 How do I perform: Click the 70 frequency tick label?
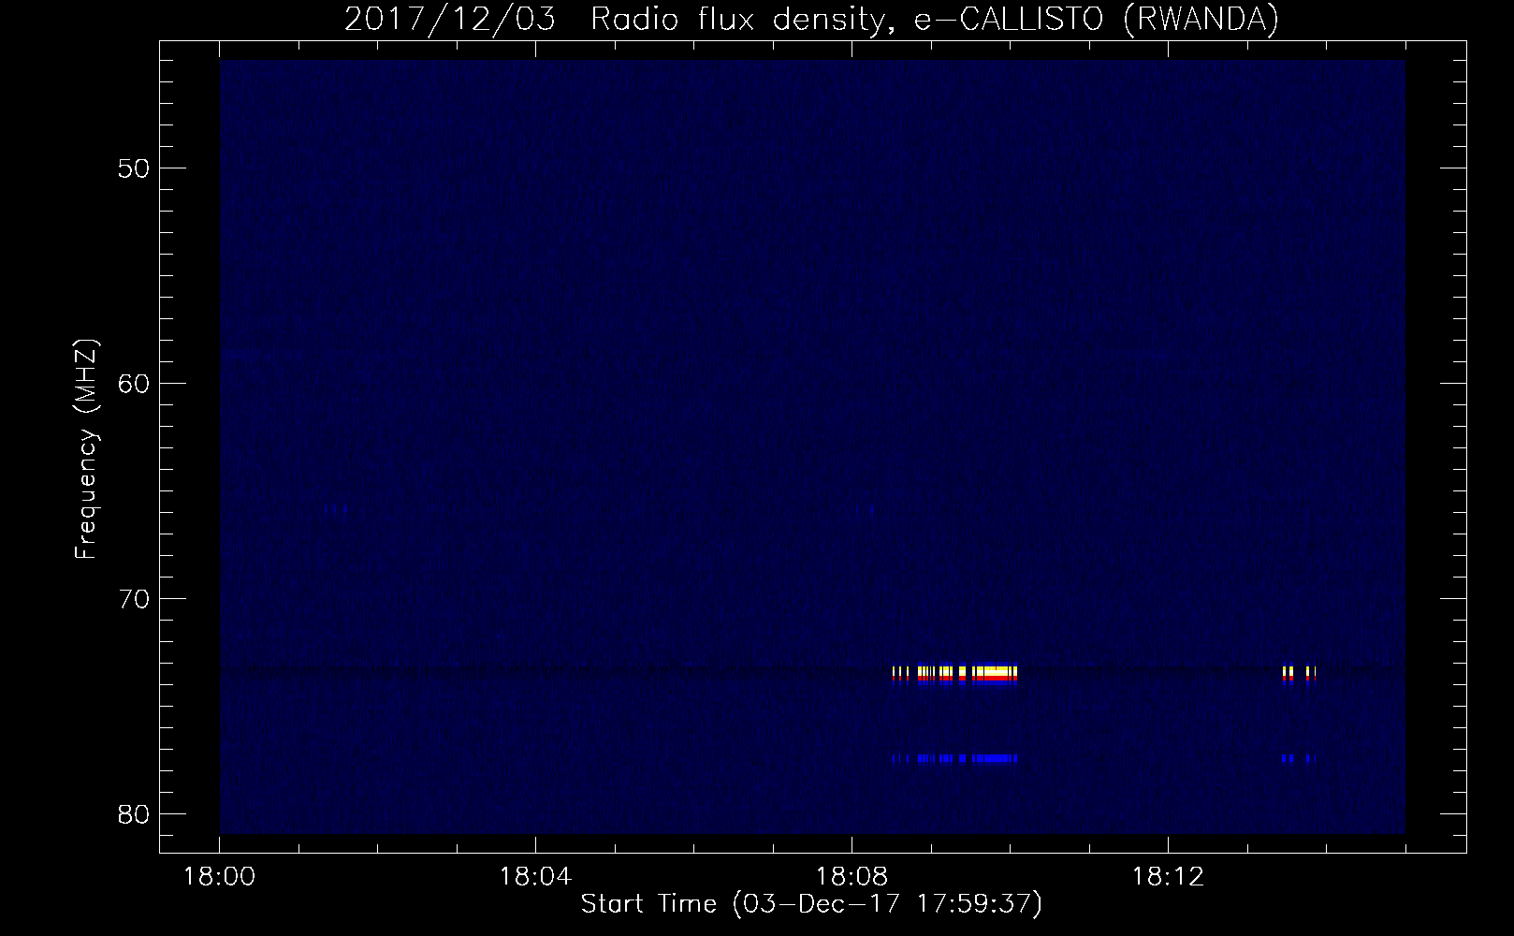[132, 598]
